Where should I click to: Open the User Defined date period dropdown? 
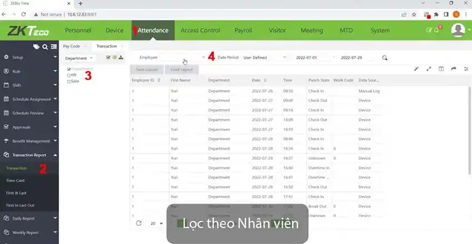click(264, 57)
